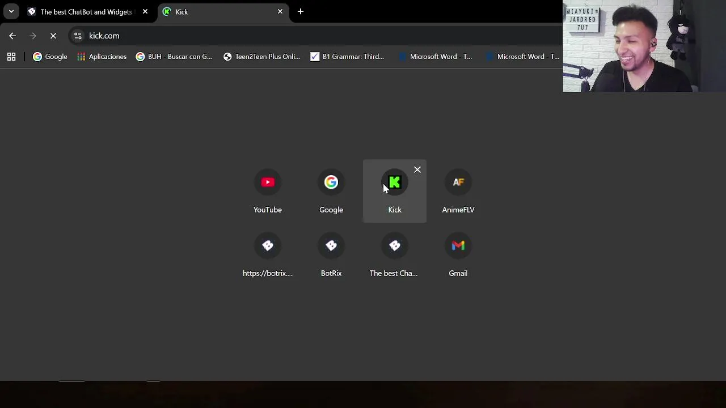Viewport: 726px width, 408px height.
Task: Close The best ChatBot and Widgets tab
Action: pyautogui.click(x=145, y=12)
